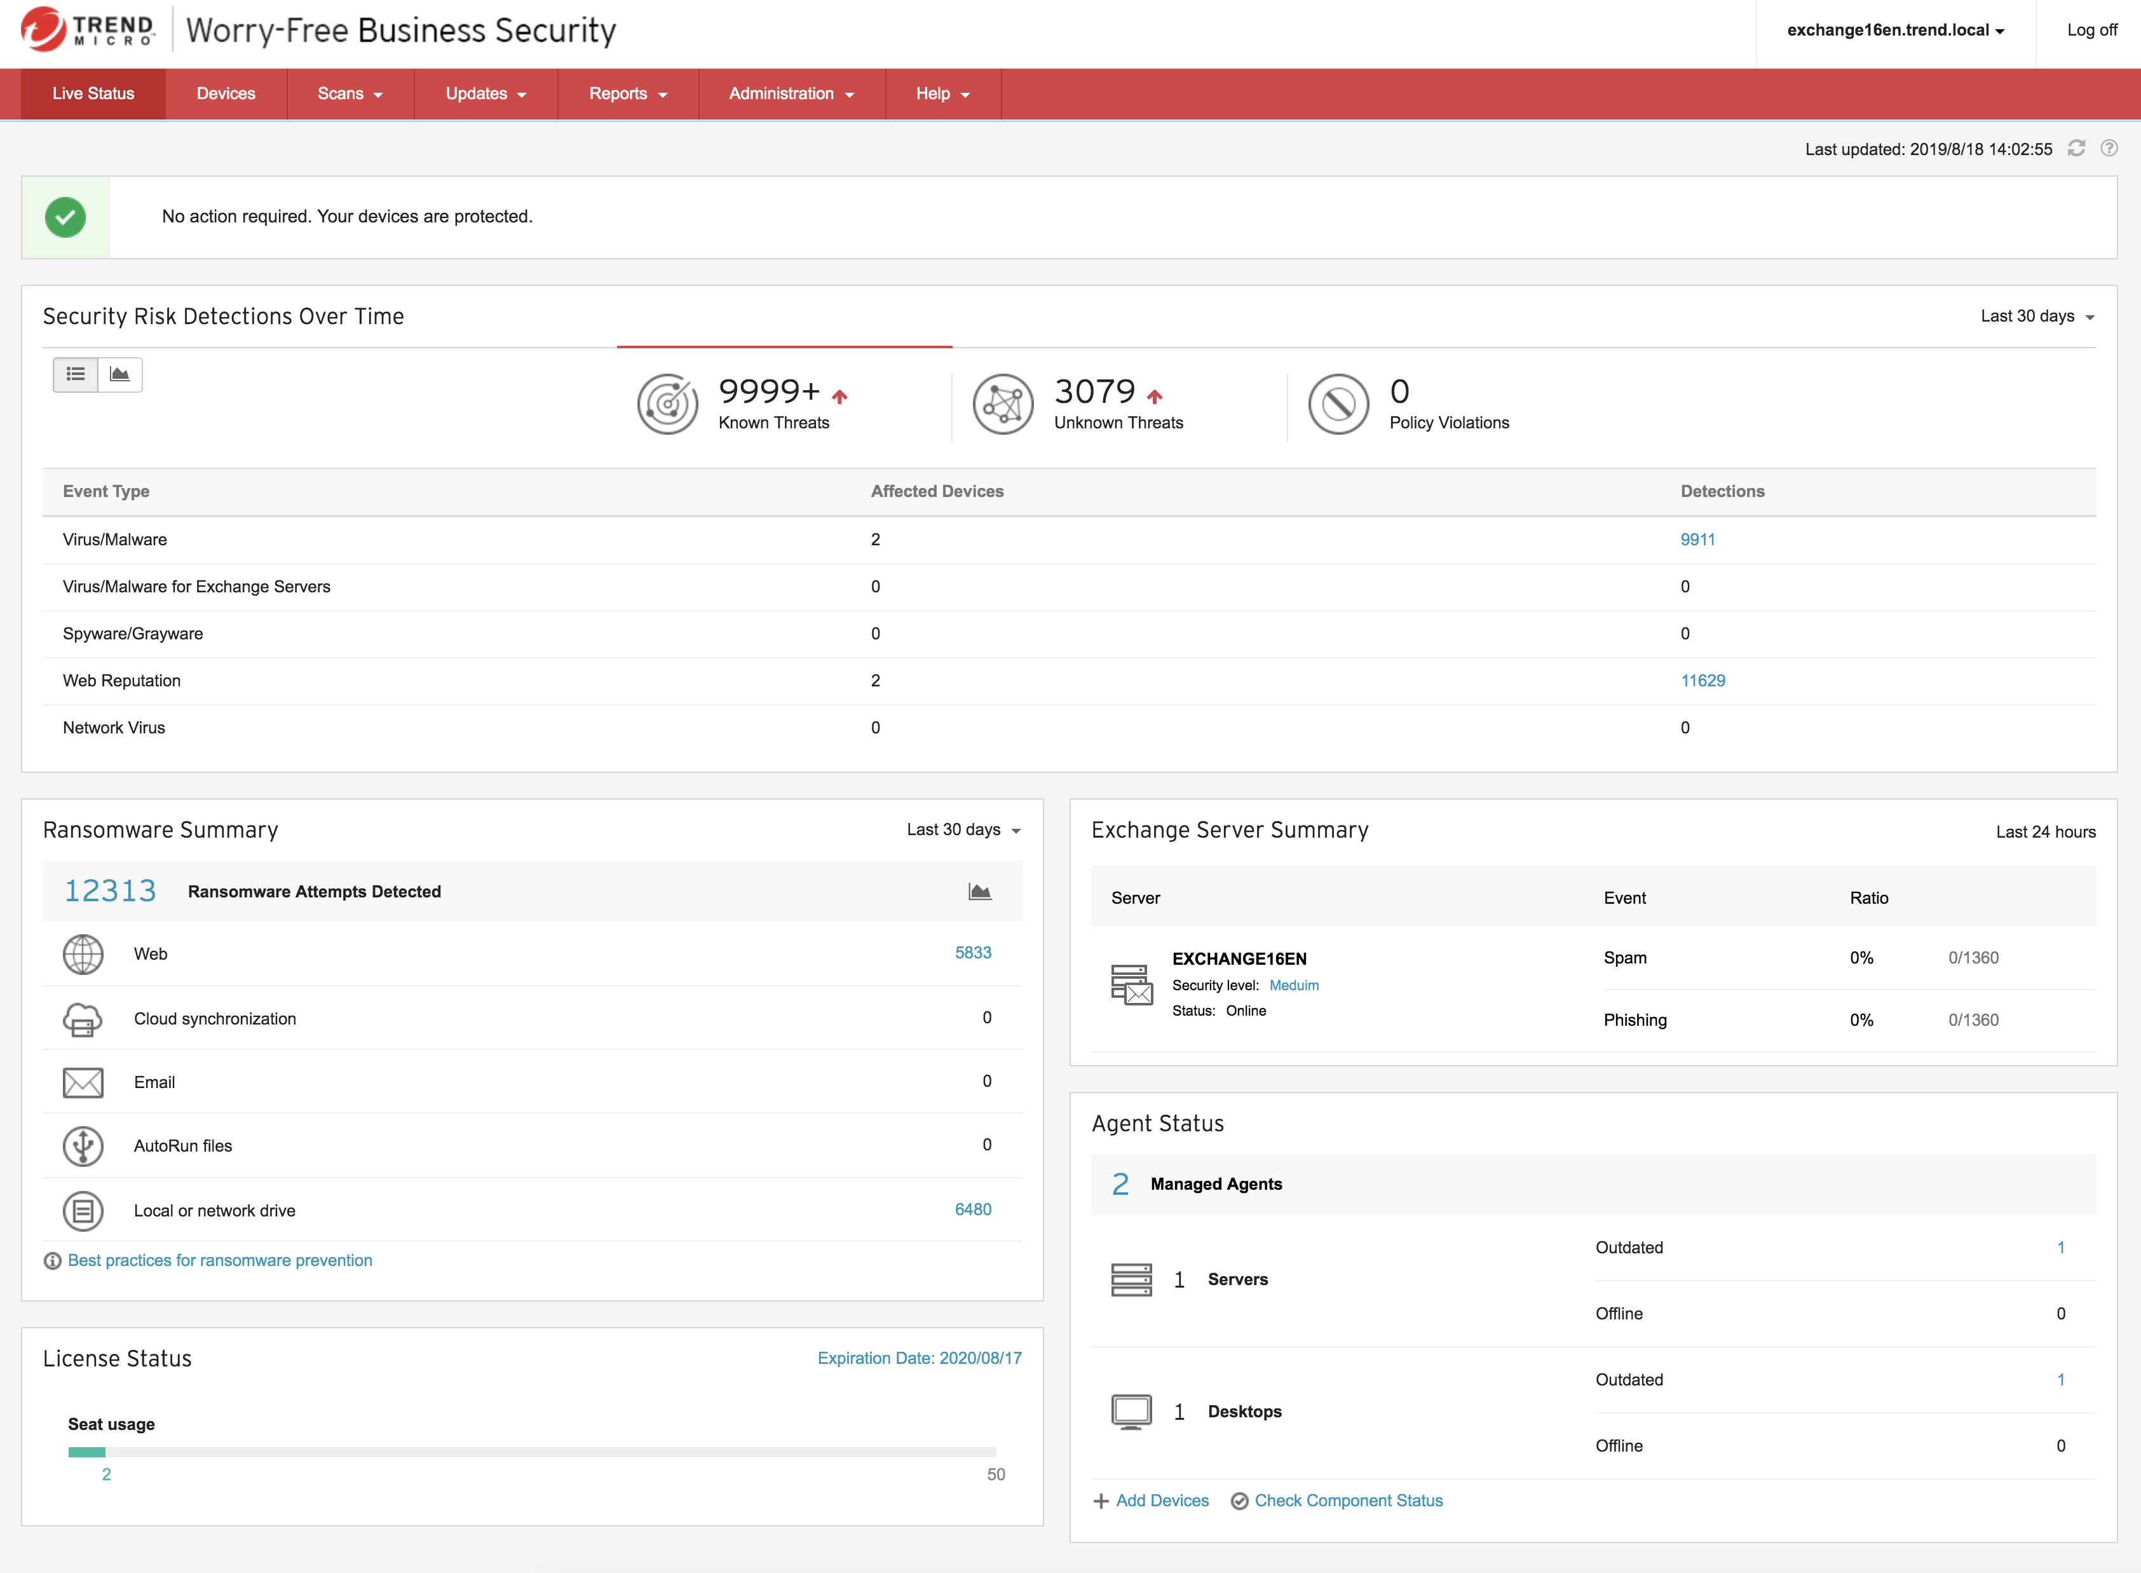
Task: Select the Unknown Threats 3079 tab
Action: [x=1120, y=405]
